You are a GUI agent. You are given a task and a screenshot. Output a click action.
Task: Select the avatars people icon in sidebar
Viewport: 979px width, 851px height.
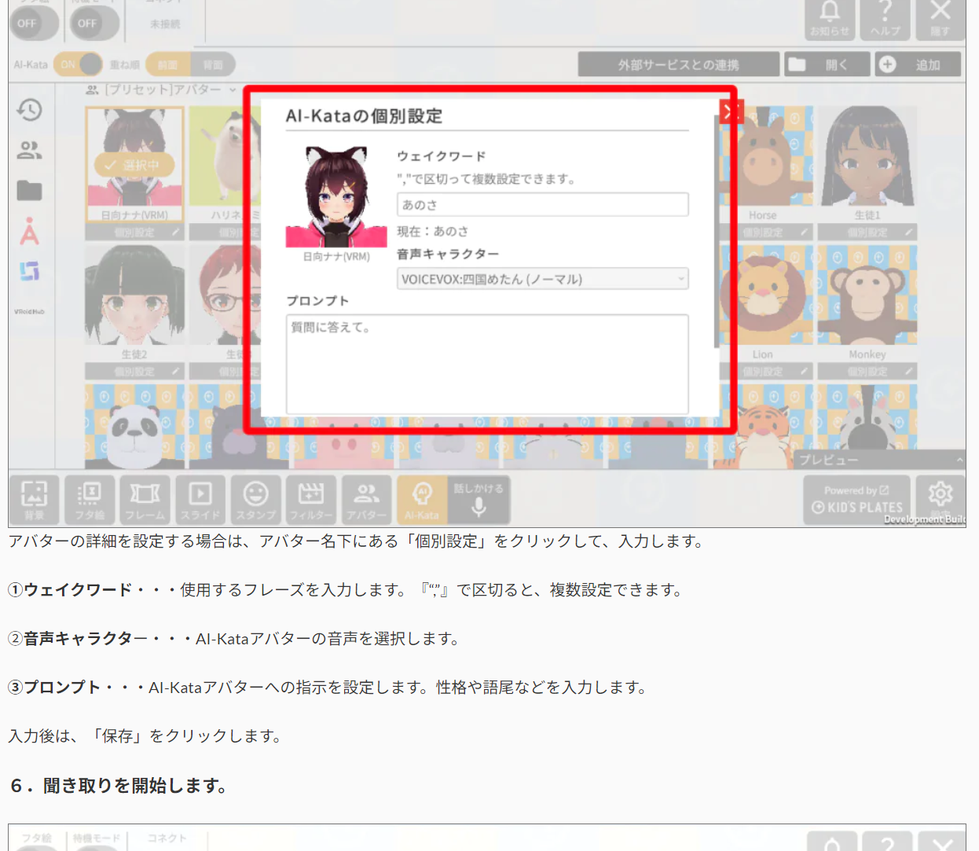[x=30, y=150]
